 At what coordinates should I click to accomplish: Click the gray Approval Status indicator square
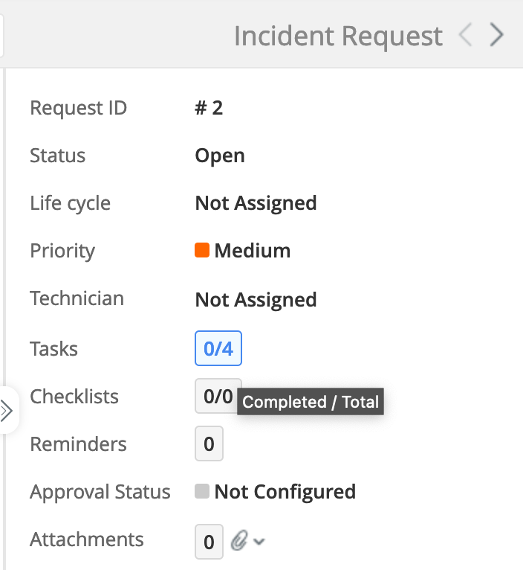(201, 492)
